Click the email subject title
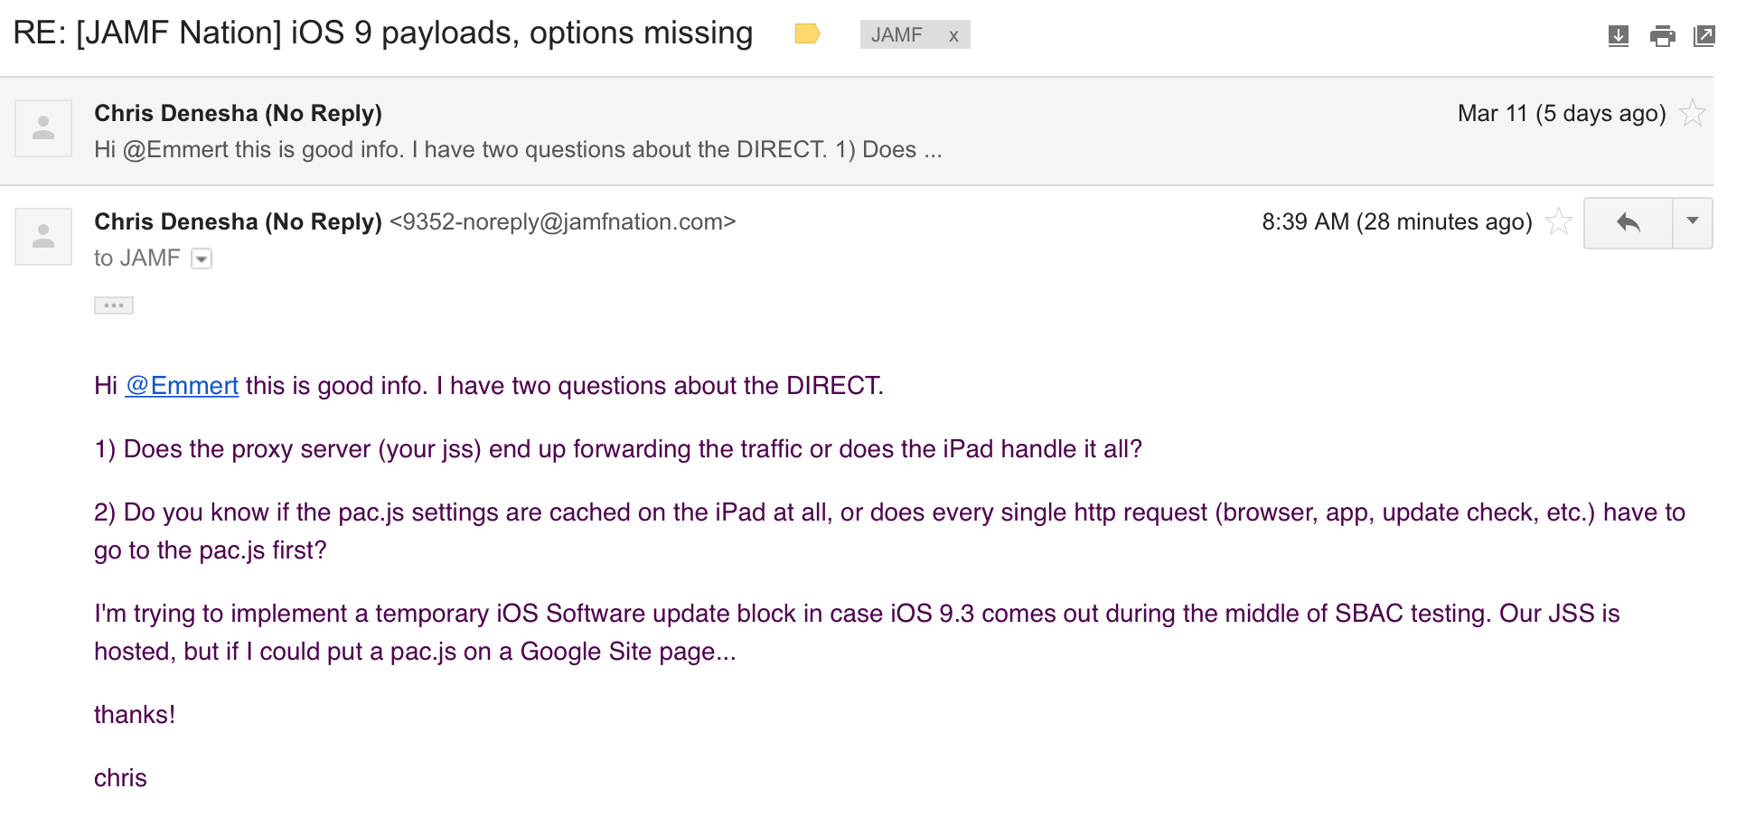Viewport: 1746px width, 817px height. point(383,33)
